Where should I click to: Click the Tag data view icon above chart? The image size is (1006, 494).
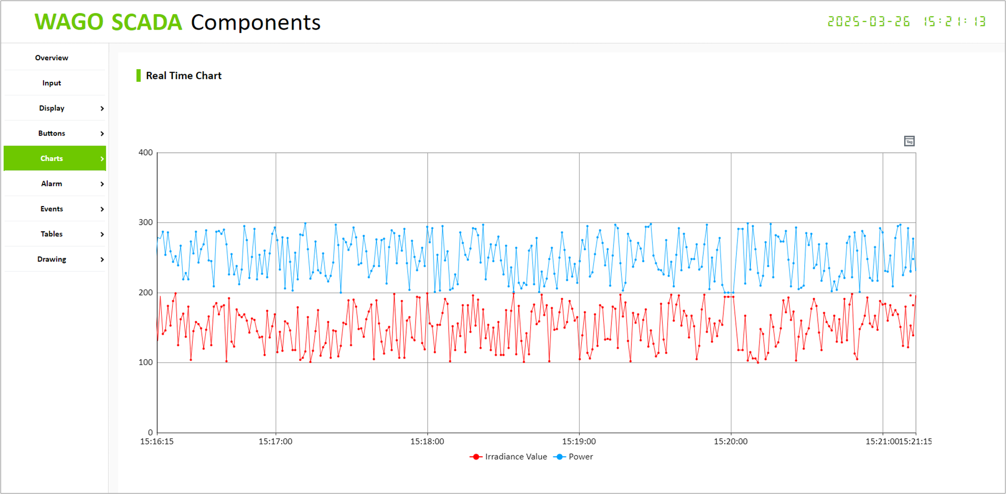tap(909, 141)
